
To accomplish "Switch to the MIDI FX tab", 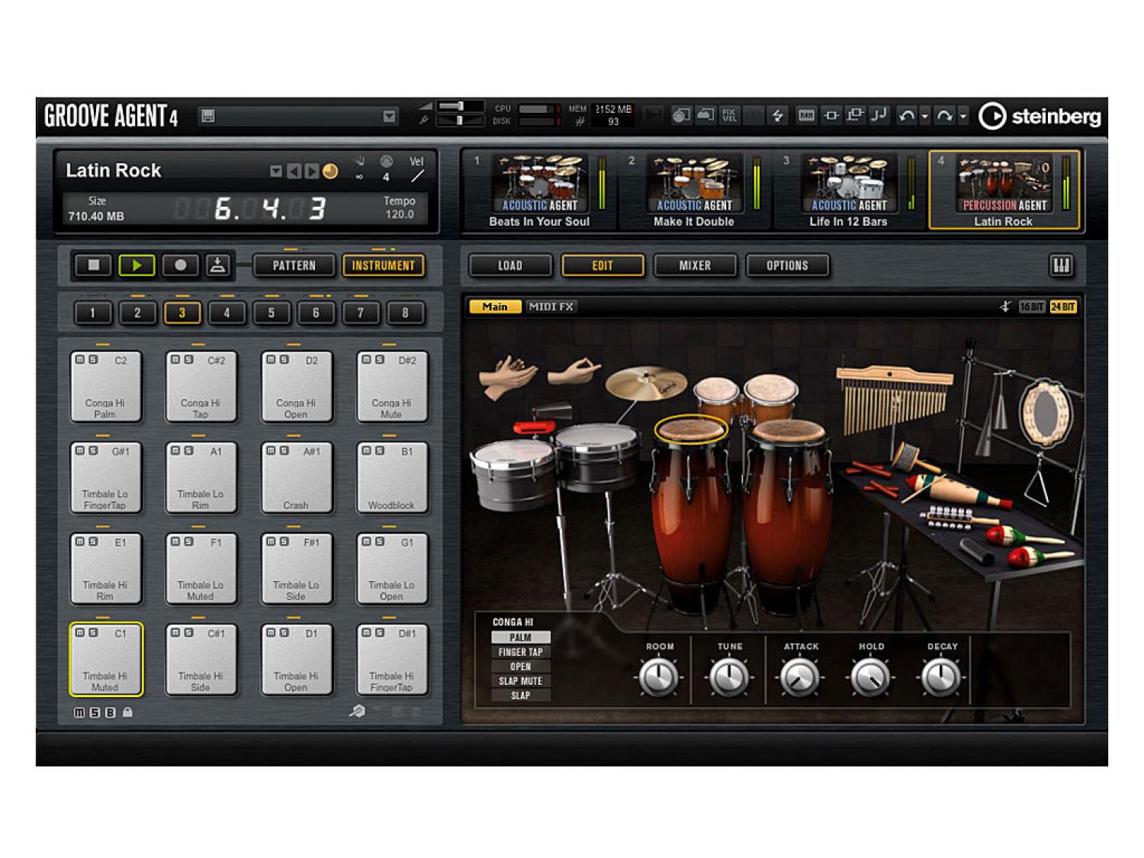I will (x=551, y=307).
